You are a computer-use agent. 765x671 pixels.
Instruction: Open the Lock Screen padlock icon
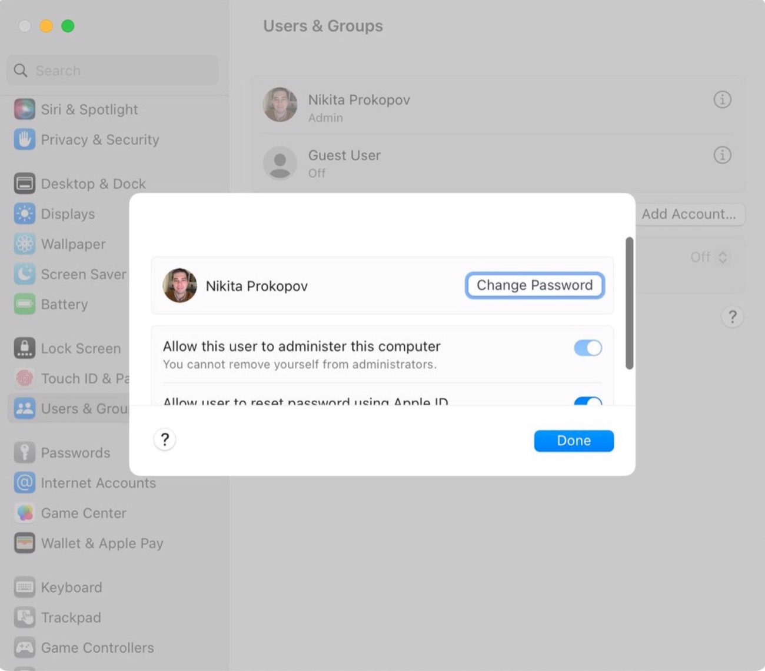tap(24, 348)
